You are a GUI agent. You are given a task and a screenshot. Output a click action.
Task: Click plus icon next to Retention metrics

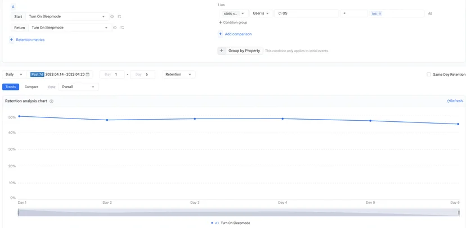(12, 40)
